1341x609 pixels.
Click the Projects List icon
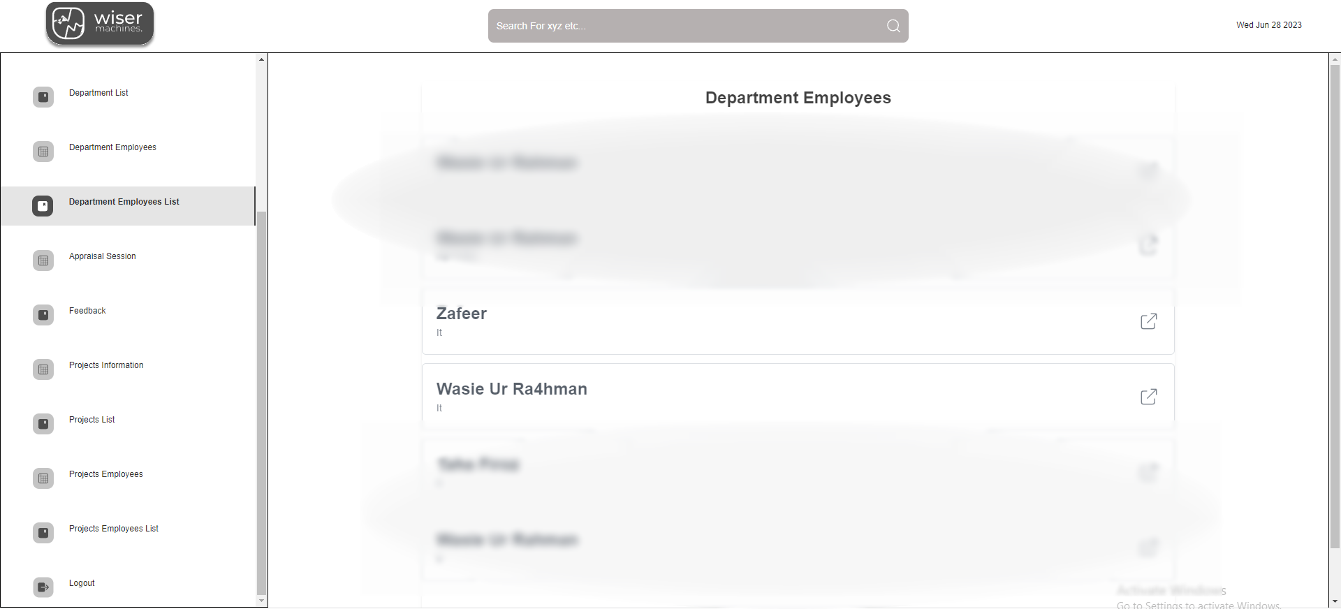click(x=43, y=424)
